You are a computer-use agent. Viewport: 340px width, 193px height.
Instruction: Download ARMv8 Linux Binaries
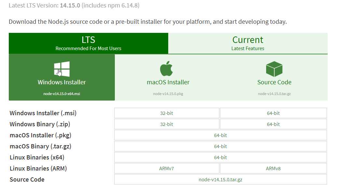273,168
